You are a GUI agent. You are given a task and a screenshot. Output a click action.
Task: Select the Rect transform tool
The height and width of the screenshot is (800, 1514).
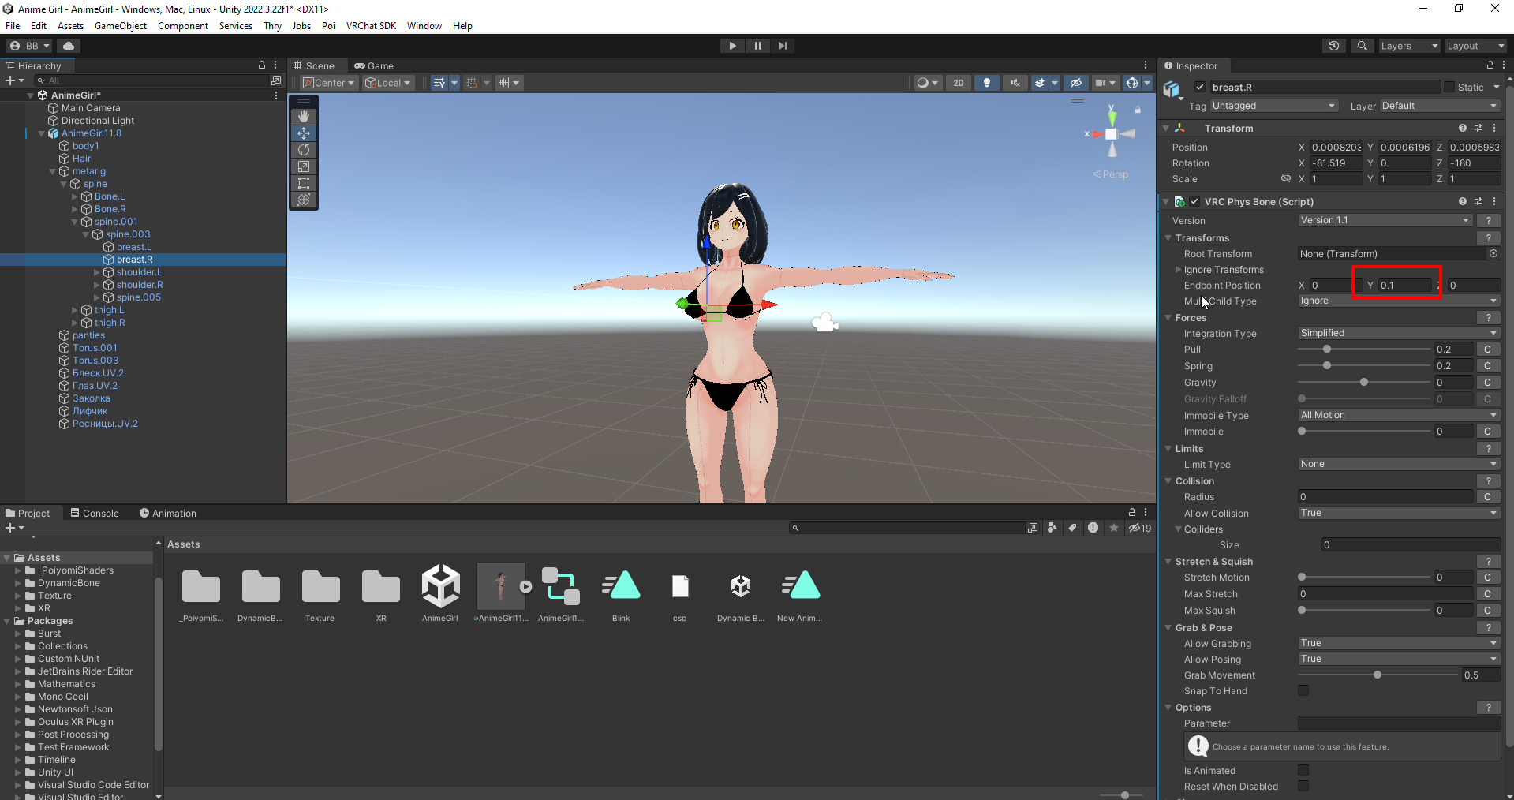[x=304, y=183]
